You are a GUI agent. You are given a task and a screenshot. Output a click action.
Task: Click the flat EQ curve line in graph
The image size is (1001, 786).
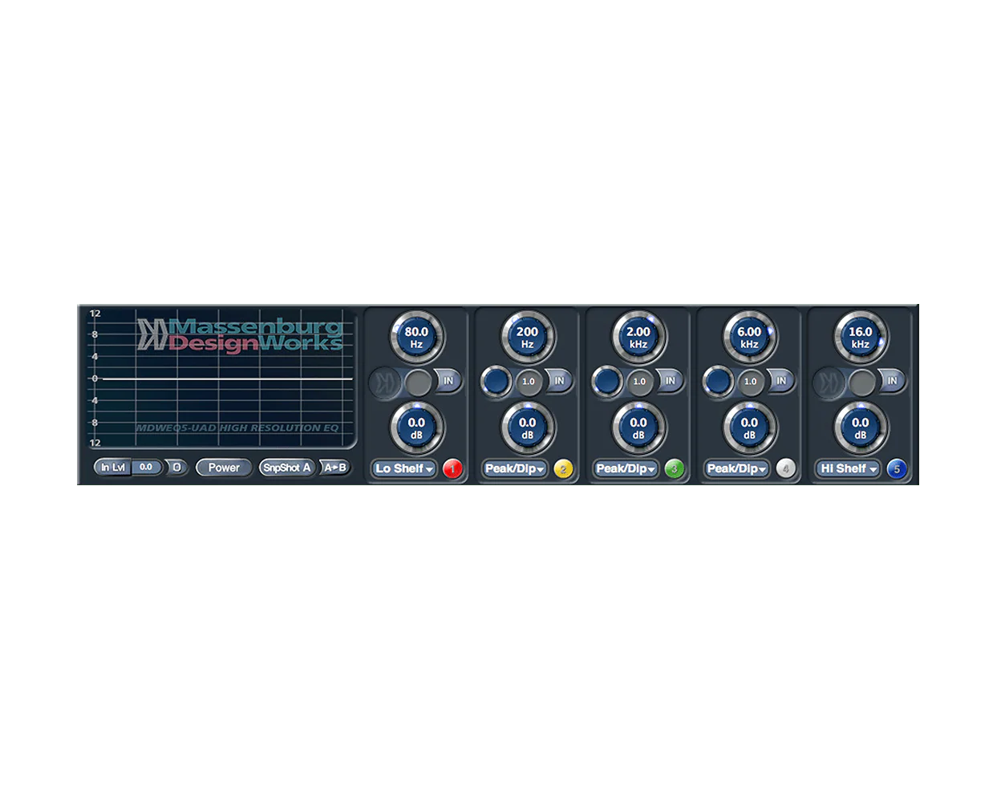click(x=227, y=379)
